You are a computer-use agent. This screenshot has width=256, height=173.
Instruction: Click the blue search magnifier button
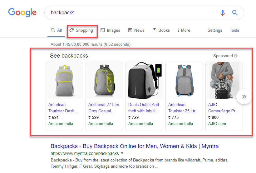pyautogui.click(x=235, y=12)
